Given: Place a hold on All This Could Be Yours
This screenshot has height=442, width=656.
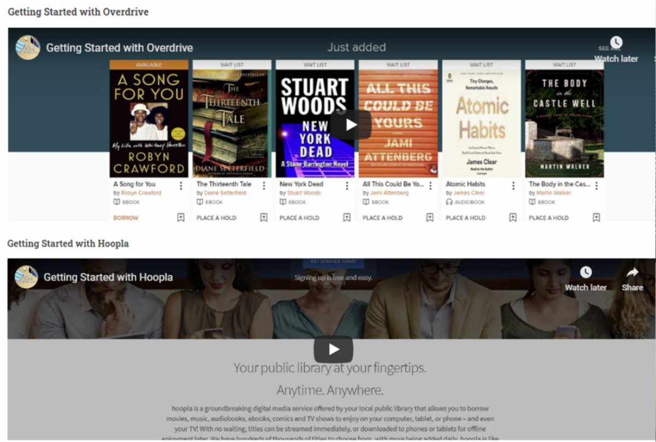Looking at the screenshot, I should point(382,218).
